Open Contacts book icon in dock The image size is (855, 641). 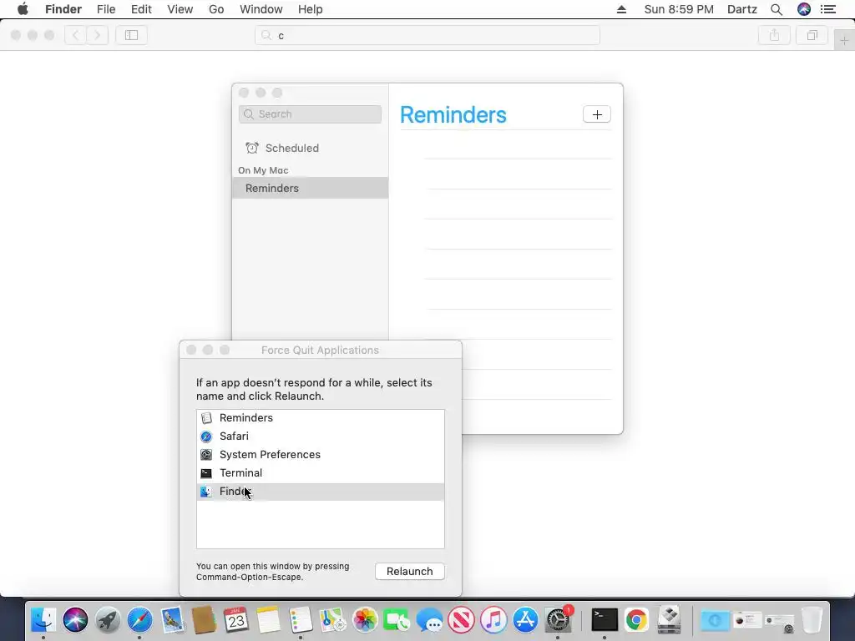(205, 620)
